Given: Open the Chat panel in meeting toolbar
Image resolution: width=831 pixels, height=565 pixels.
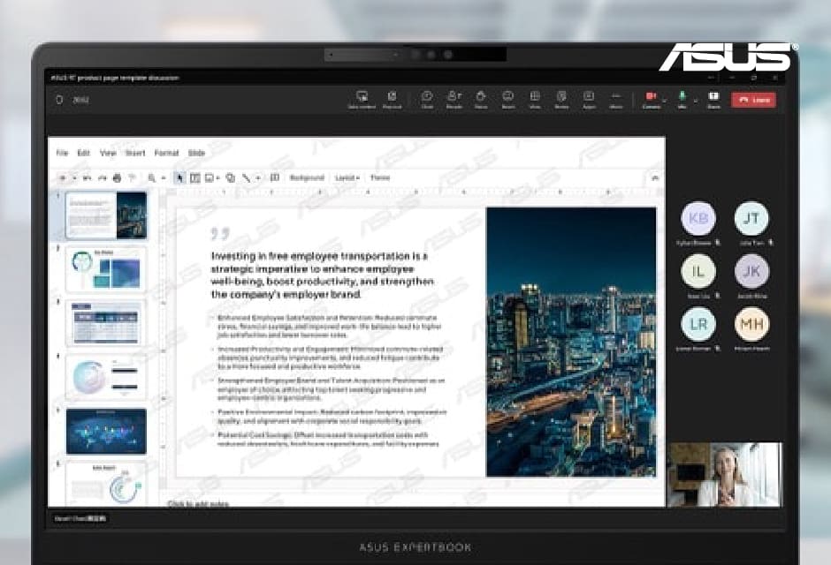Looking at the screenshot, I should coord(427,98).
